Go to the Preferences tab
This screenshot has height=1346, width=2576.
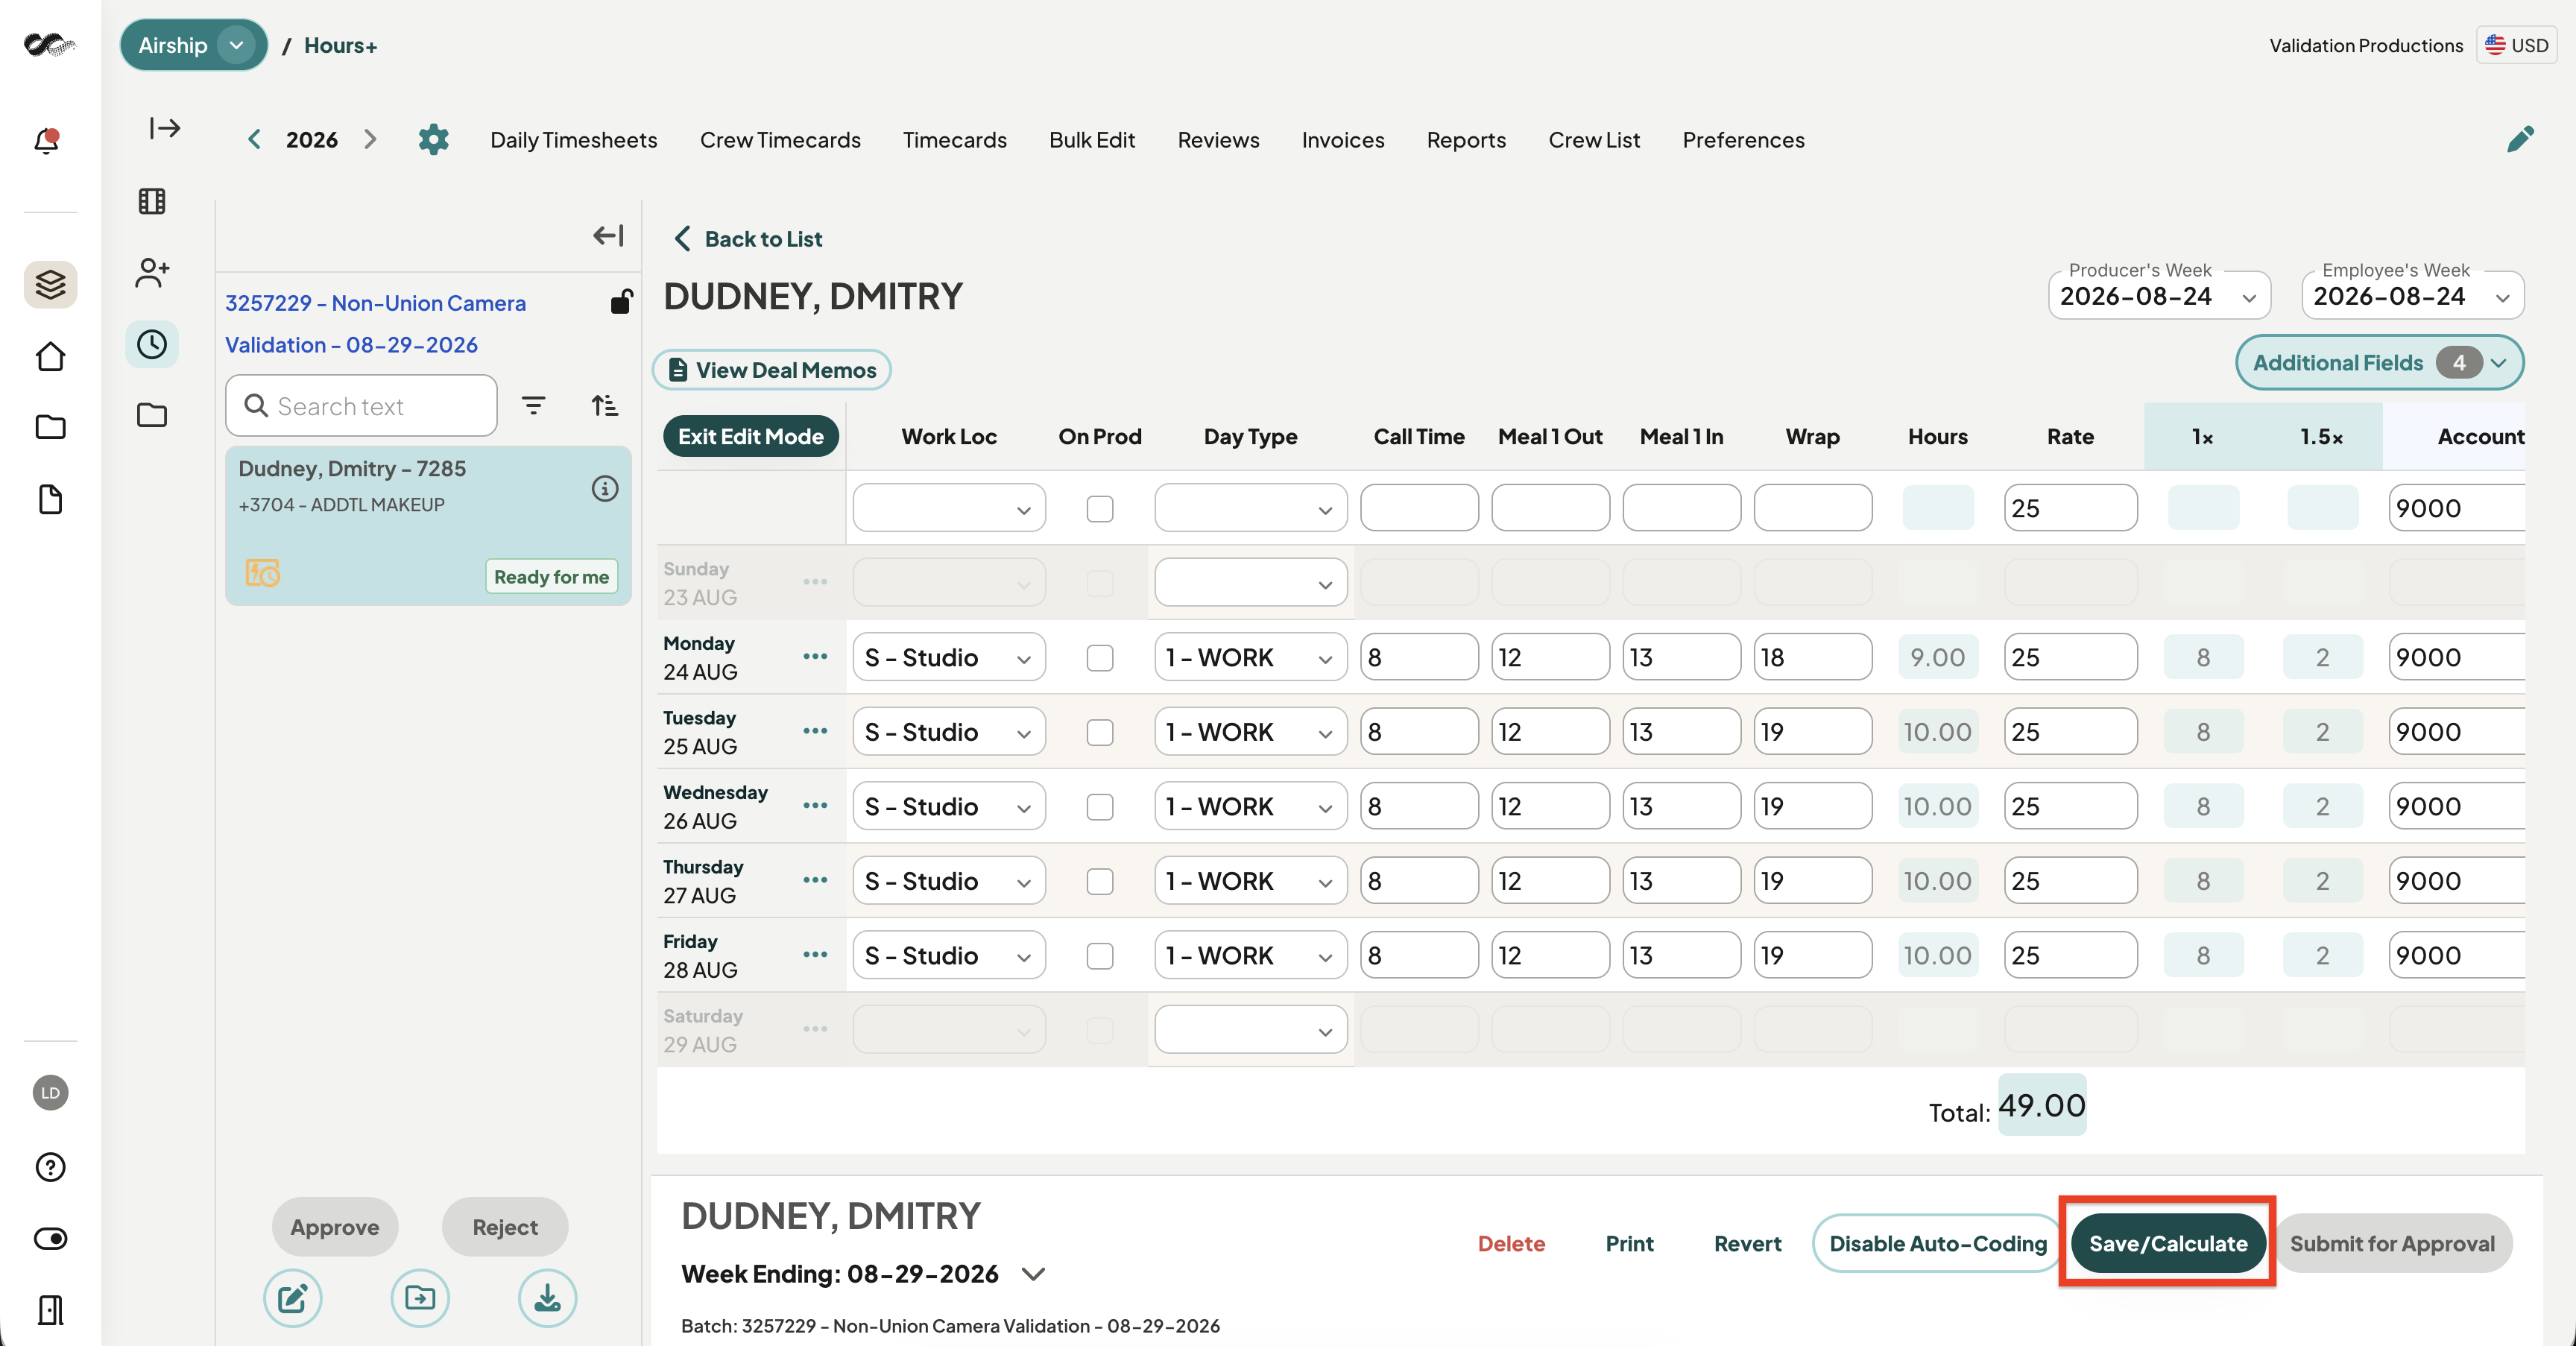click(1743, 140)
